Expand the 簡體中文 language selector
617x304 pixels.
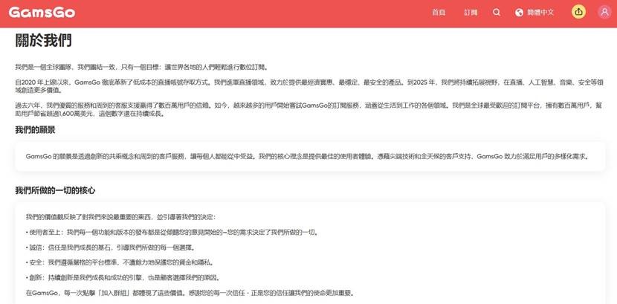540,13
